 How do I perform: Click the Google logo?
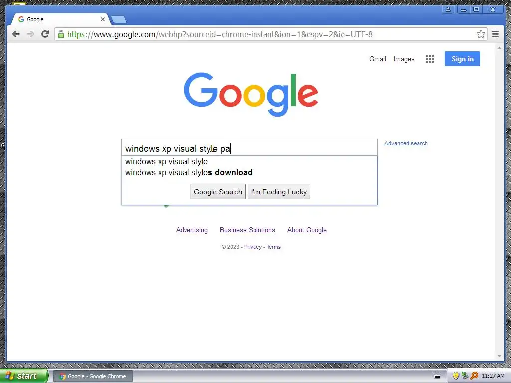251,94
